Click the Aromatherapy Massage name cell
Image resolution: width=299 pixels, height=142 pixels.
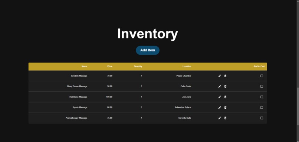pos(76,118)
